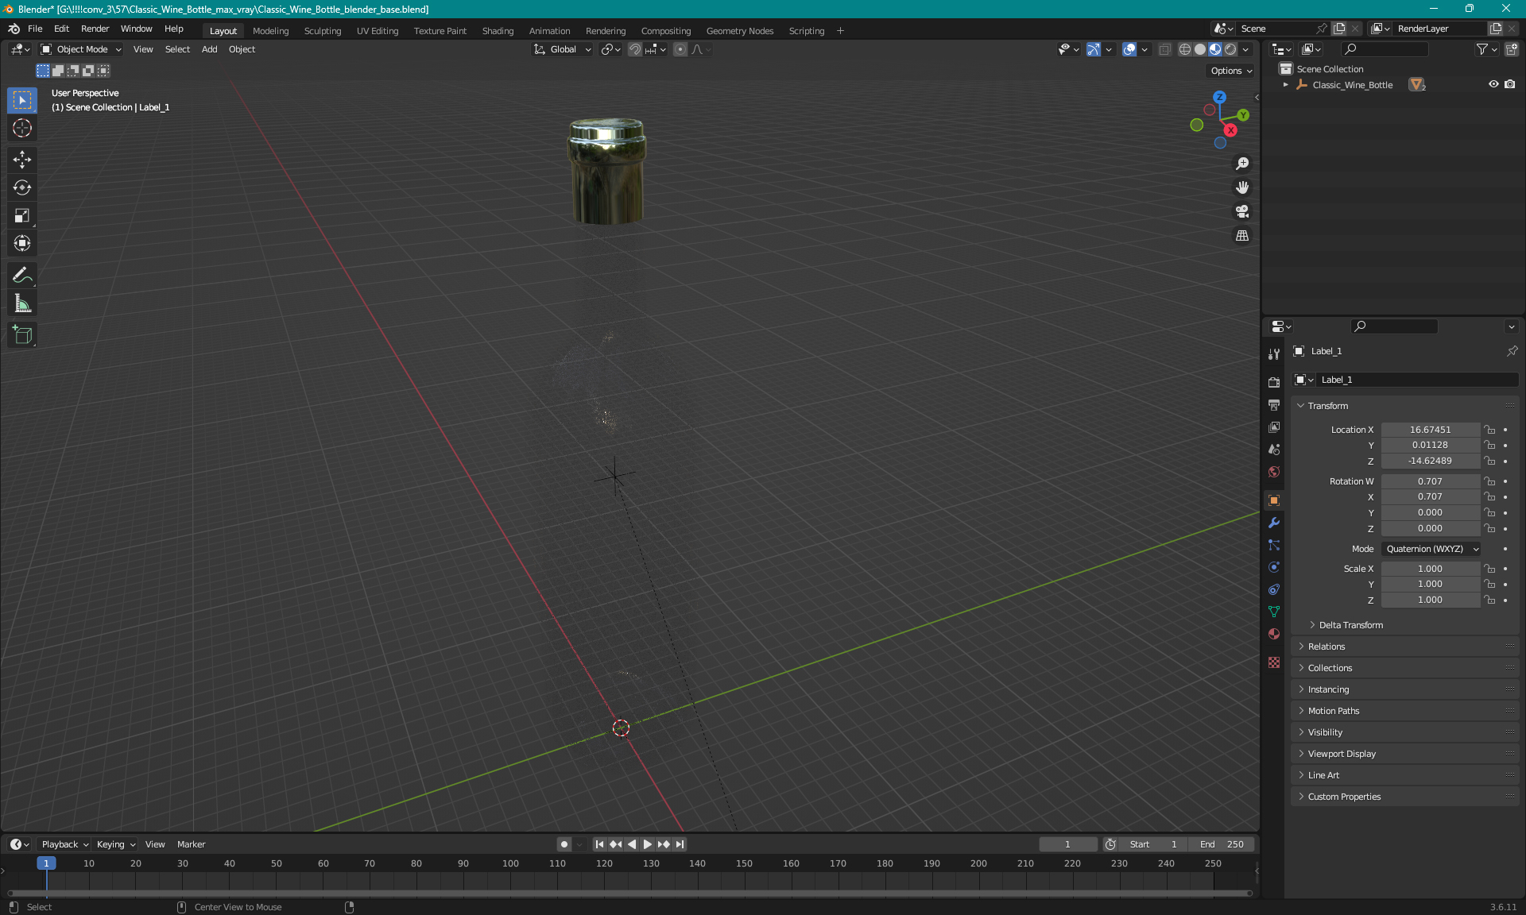1526x915 pixels.
Task: Open the Global transform orientation dropdown
Action: pos(563,49)
